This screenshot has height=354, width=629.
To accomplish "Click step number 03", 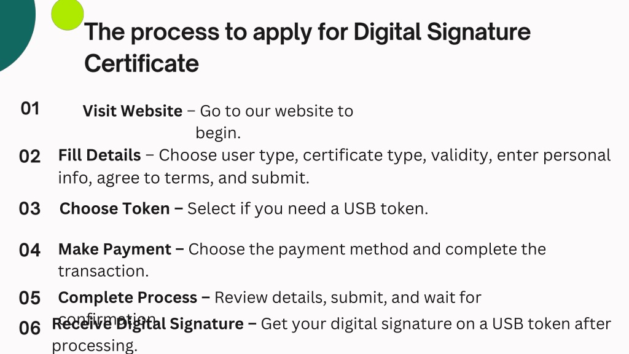I will click(x=29, y=209).
